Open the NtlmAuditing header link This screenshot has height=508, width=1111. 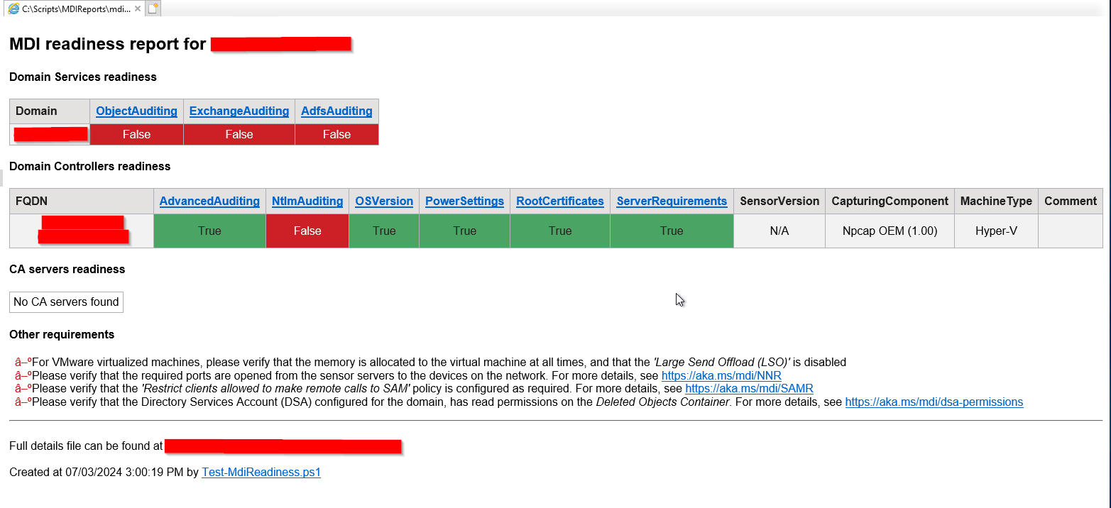pos(307,201)
